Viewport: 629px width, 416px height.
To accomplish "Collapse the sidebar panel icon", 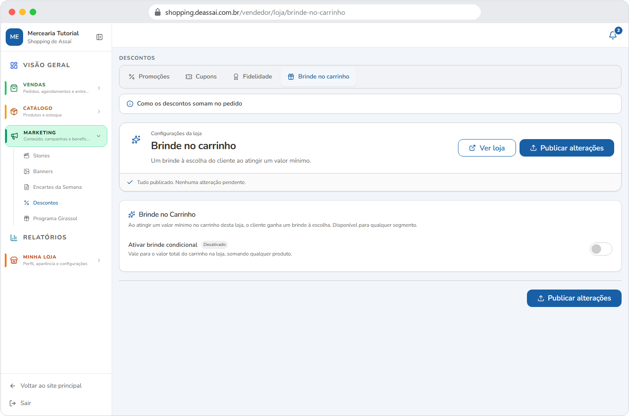I will pos(99,37).
